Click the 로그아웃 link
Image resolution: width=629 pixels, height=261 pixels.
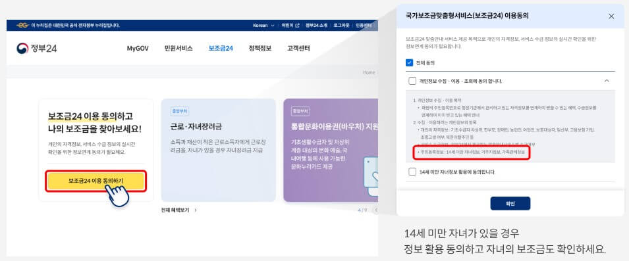(342, 25)
